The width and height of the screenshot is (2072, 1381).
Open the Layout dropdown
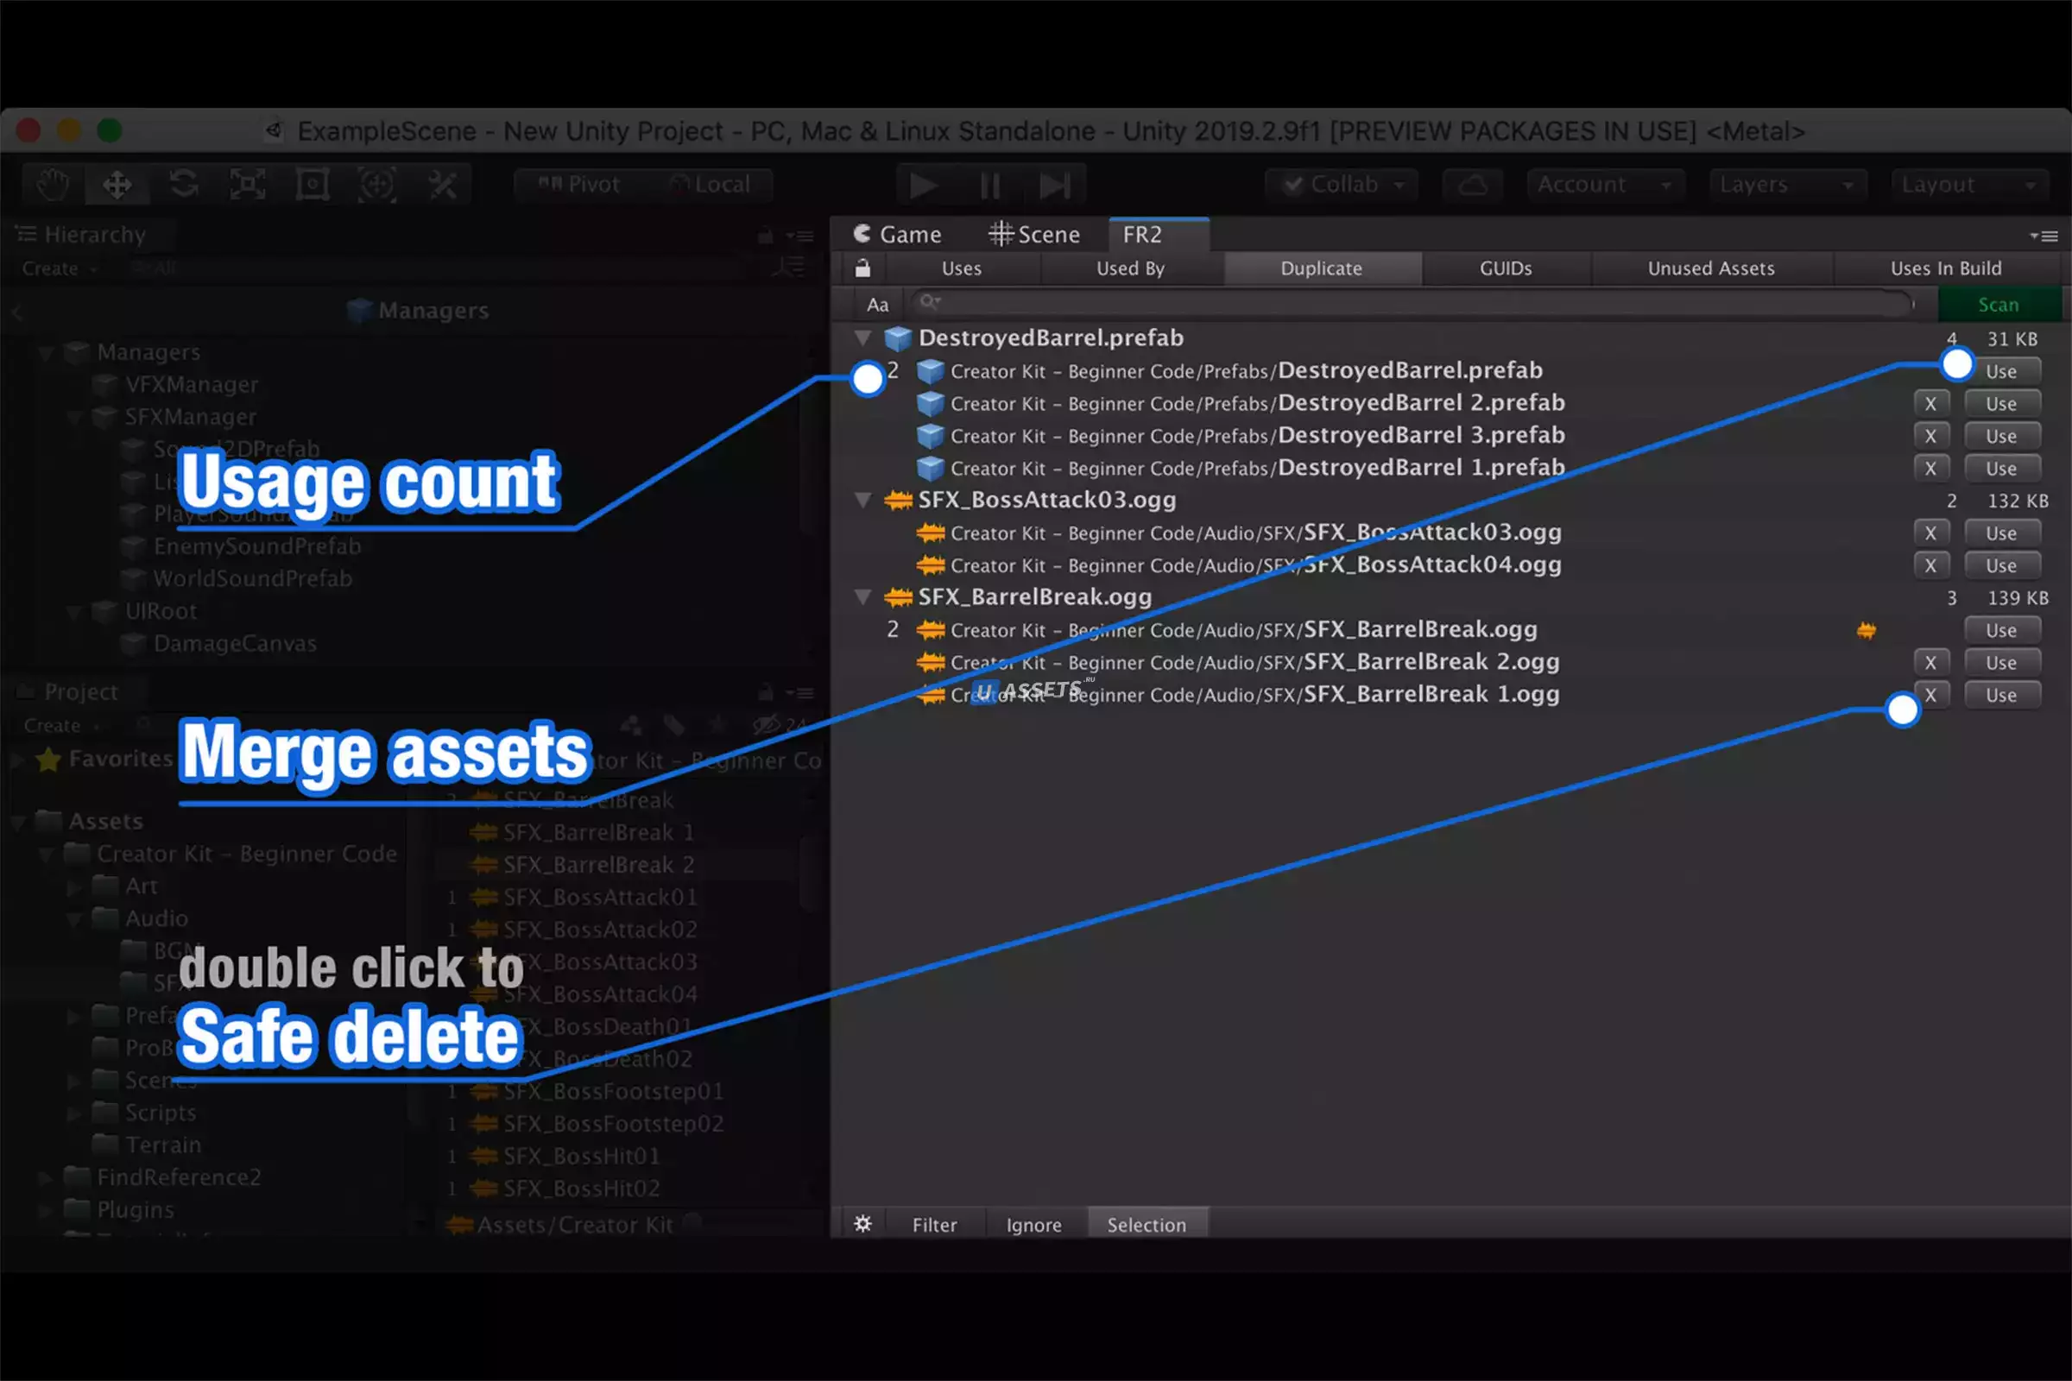pyautogui.click(x=1968, y=185)
